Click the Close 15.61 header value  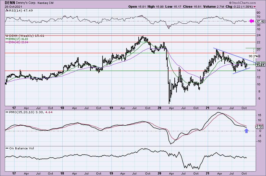click(192, 7)
